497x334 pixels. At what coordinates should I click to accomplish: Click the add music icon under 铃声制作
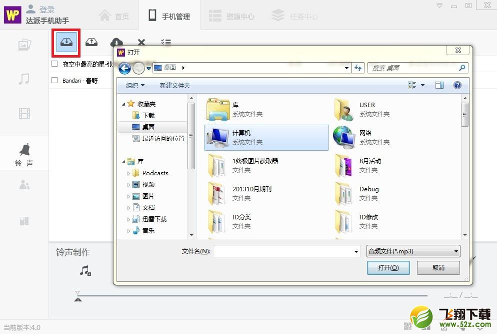(85, 270)
